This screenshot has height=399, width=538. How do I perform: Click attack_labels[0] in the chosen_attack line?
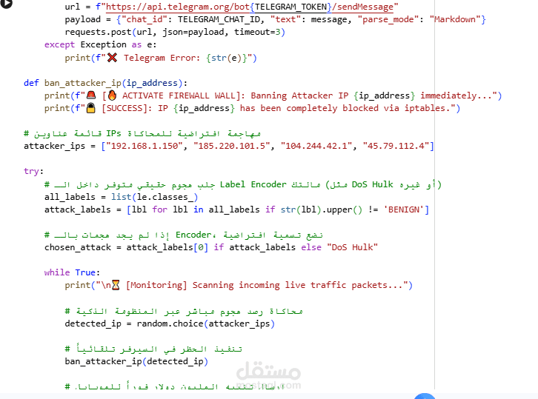167,247
